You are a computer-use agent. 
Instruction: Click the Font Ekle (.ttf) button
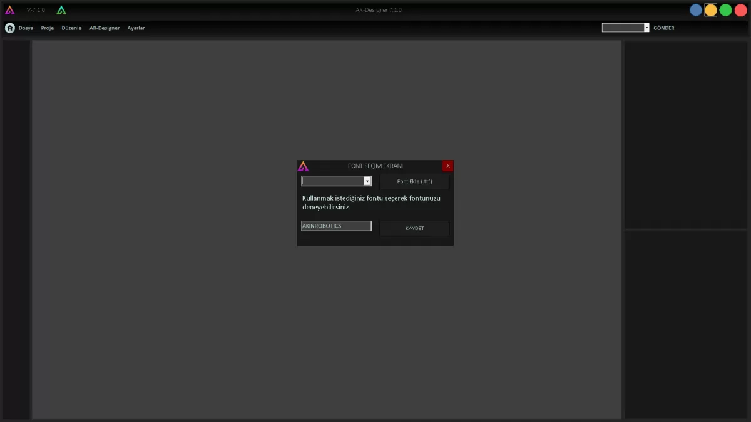click(414, 182)
